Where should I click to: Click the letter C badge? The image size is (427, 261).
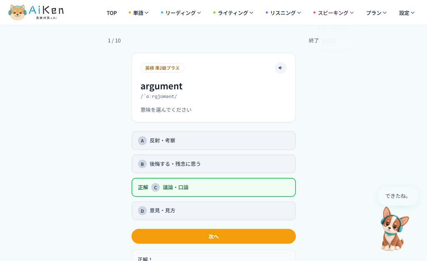coord(156,188)
